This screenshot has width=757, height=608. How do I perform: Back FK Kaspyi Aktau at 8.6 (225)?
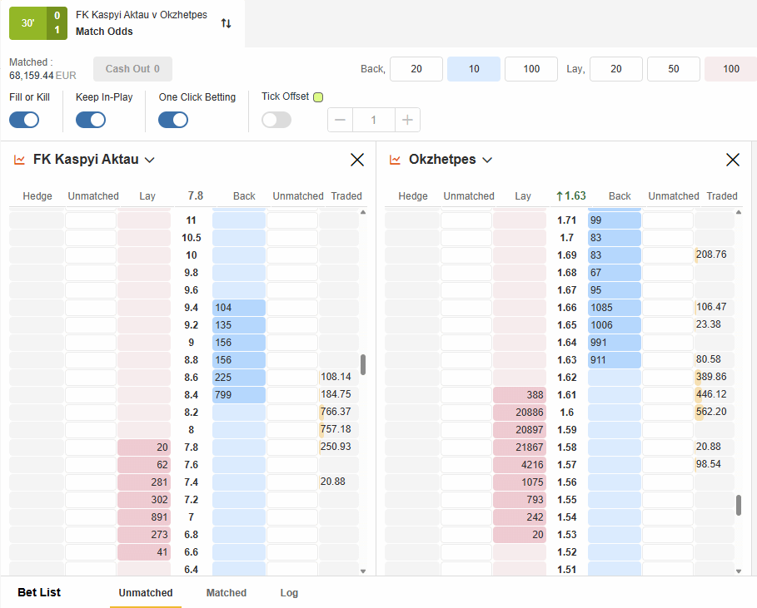[238, 378]
